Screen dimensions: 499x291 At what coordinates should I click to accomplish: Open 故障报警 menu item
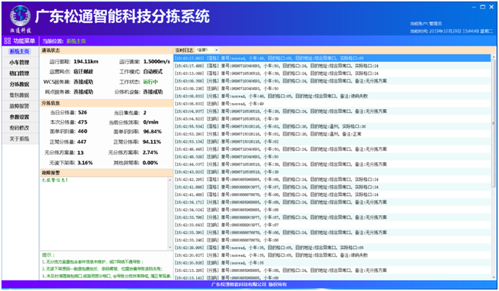pos(19,106)
